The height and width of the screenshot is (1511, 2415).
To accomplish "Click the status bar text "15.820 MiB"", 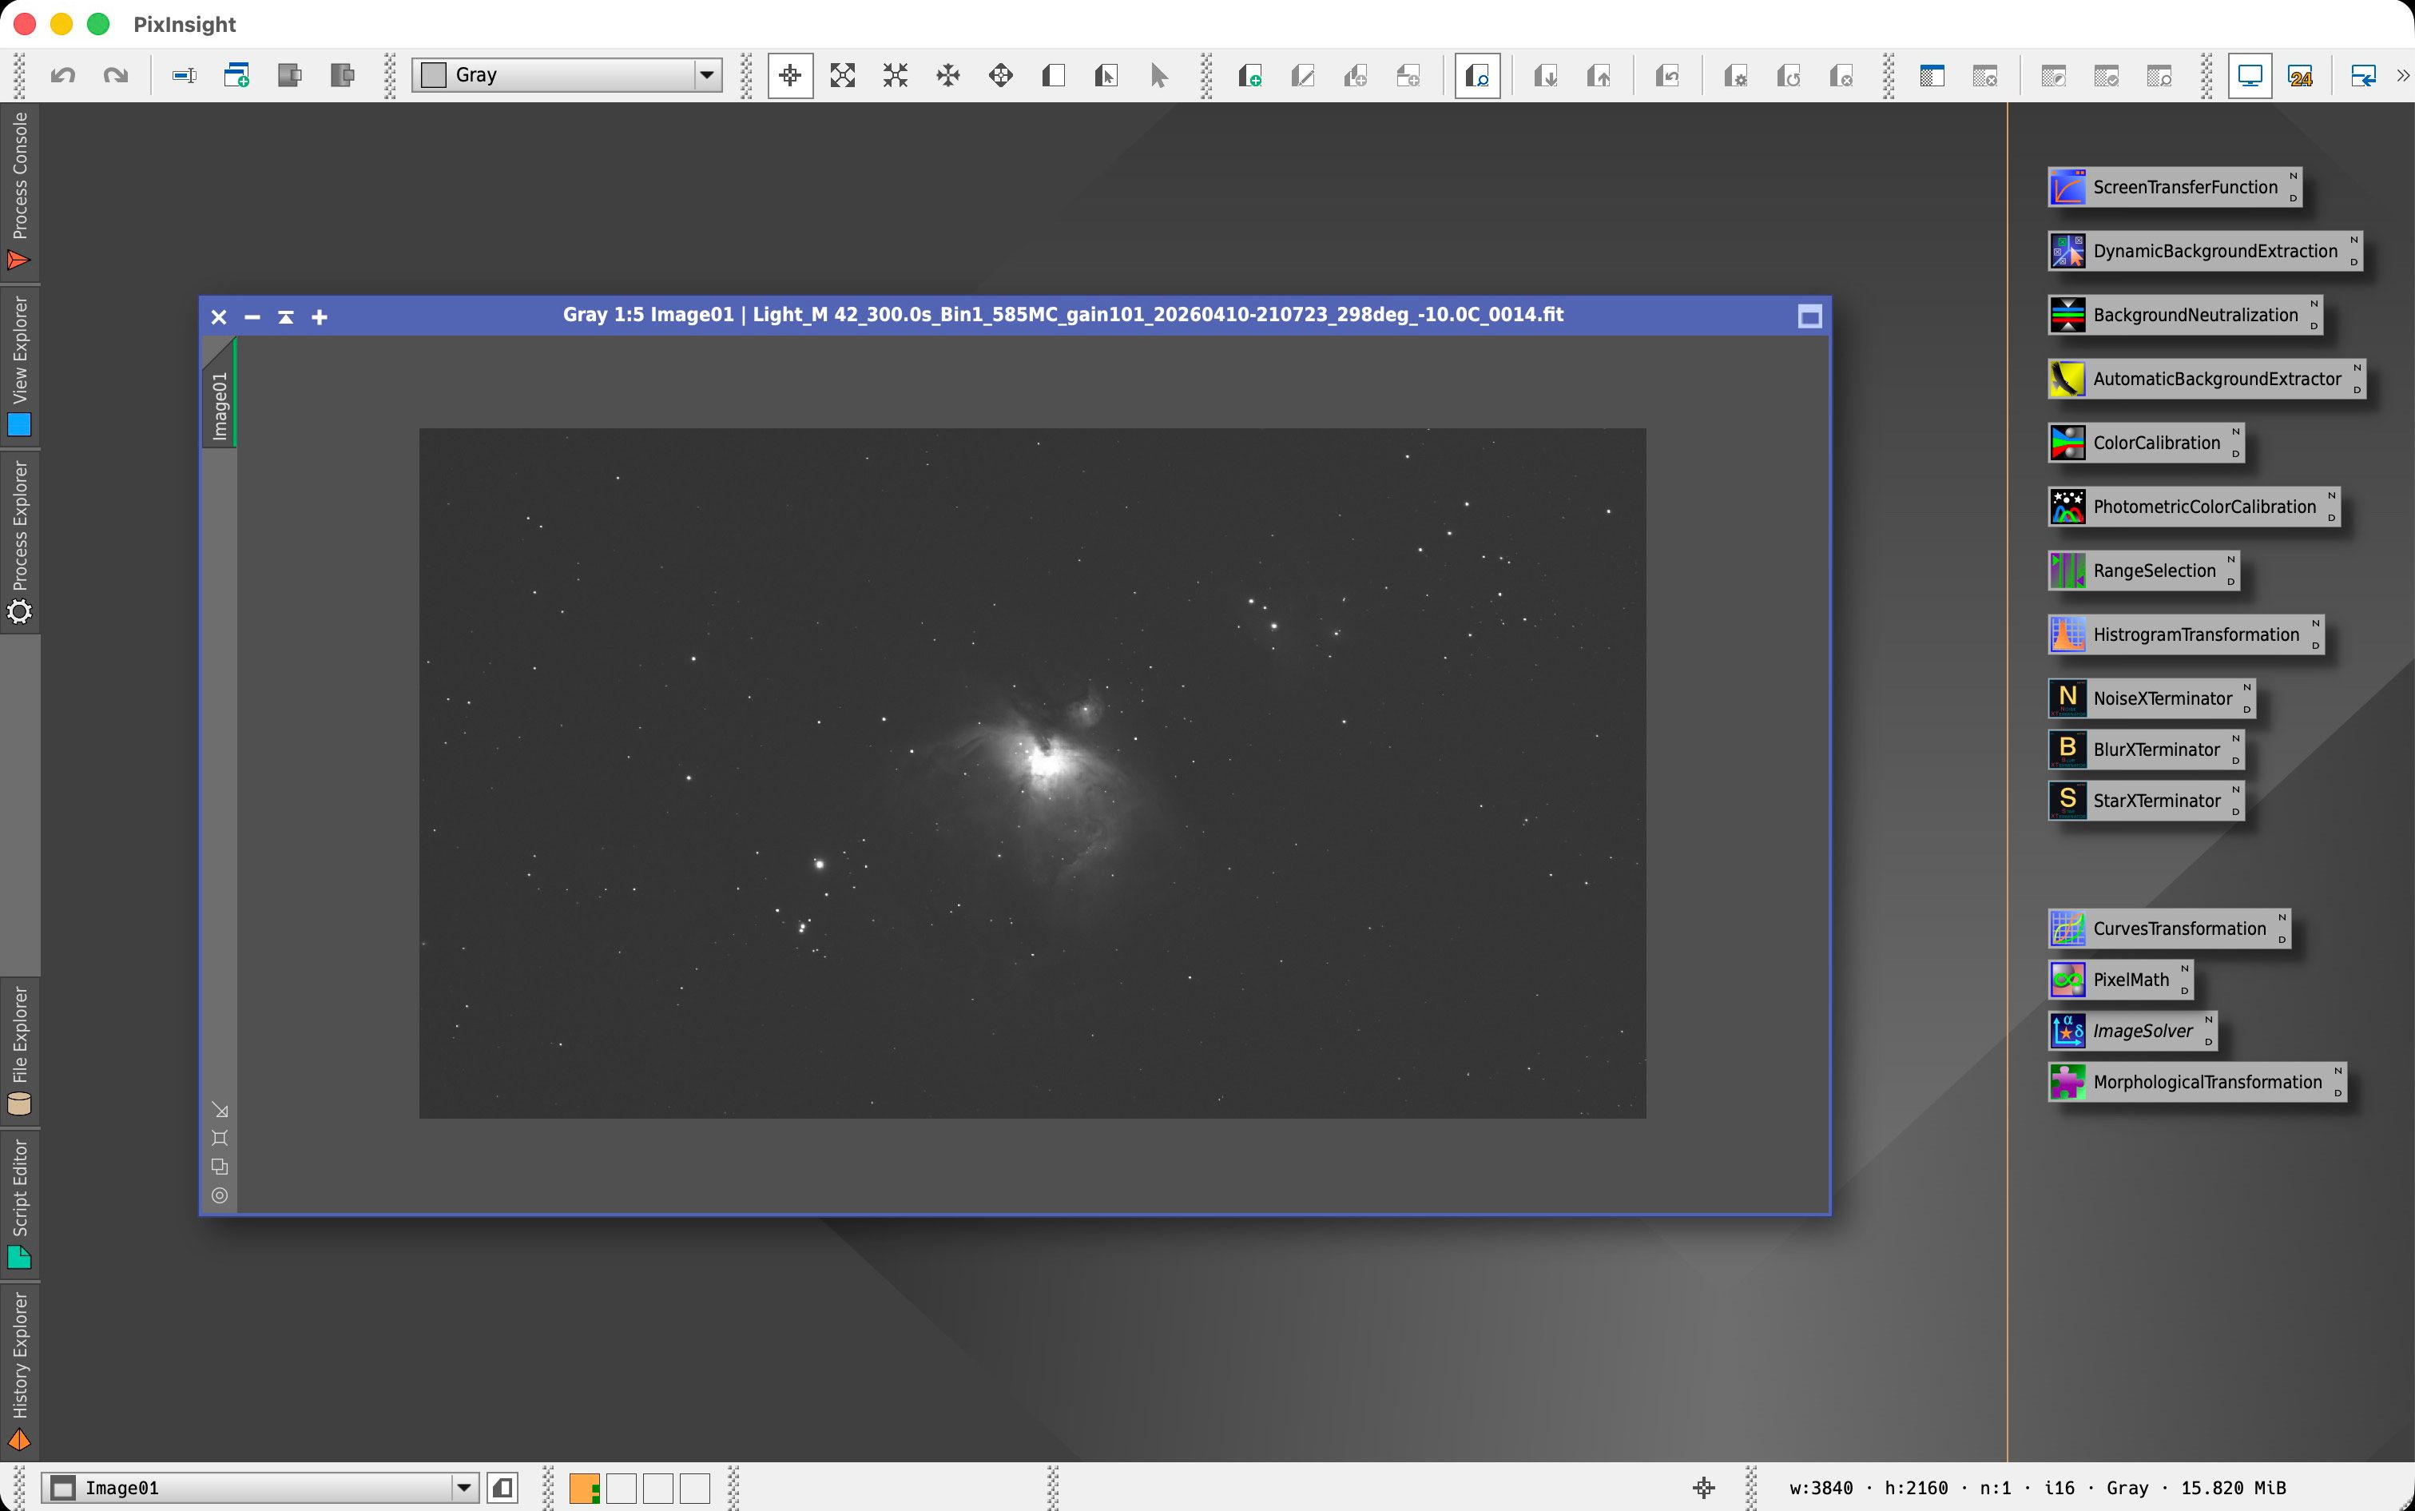I will tap(2233, 1488).
